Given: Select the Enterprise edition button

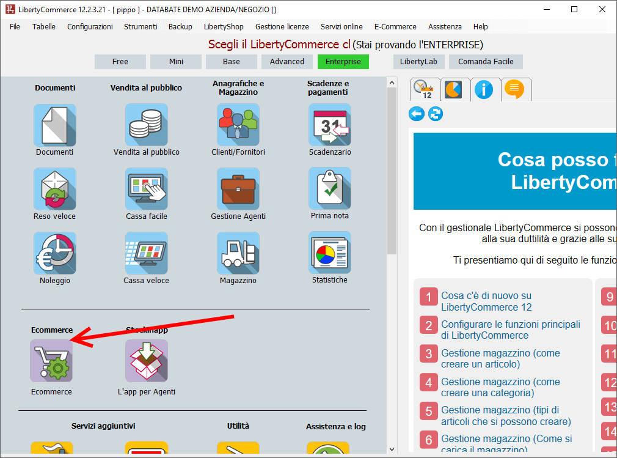Looking at the screenshot, I should tap(343, 62).
